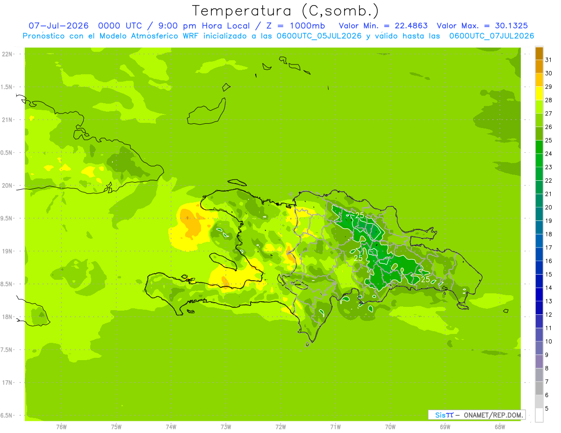Click the blue colorbar segment between 14 and 15
The image size is (561, 433).
click(539, 281)
